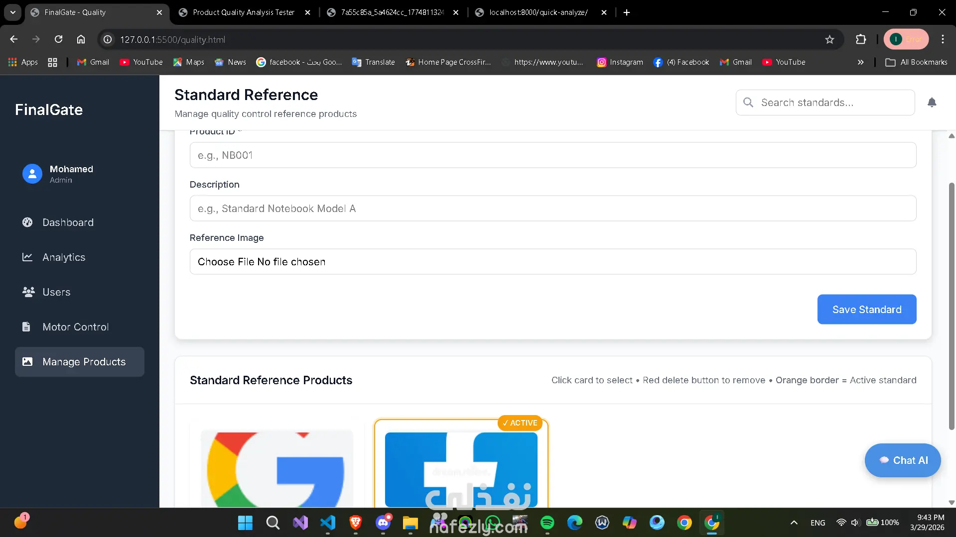Switch the ENG input language
Image resolution: width=956 pixels, height=537 pixels.
(818, 523)
